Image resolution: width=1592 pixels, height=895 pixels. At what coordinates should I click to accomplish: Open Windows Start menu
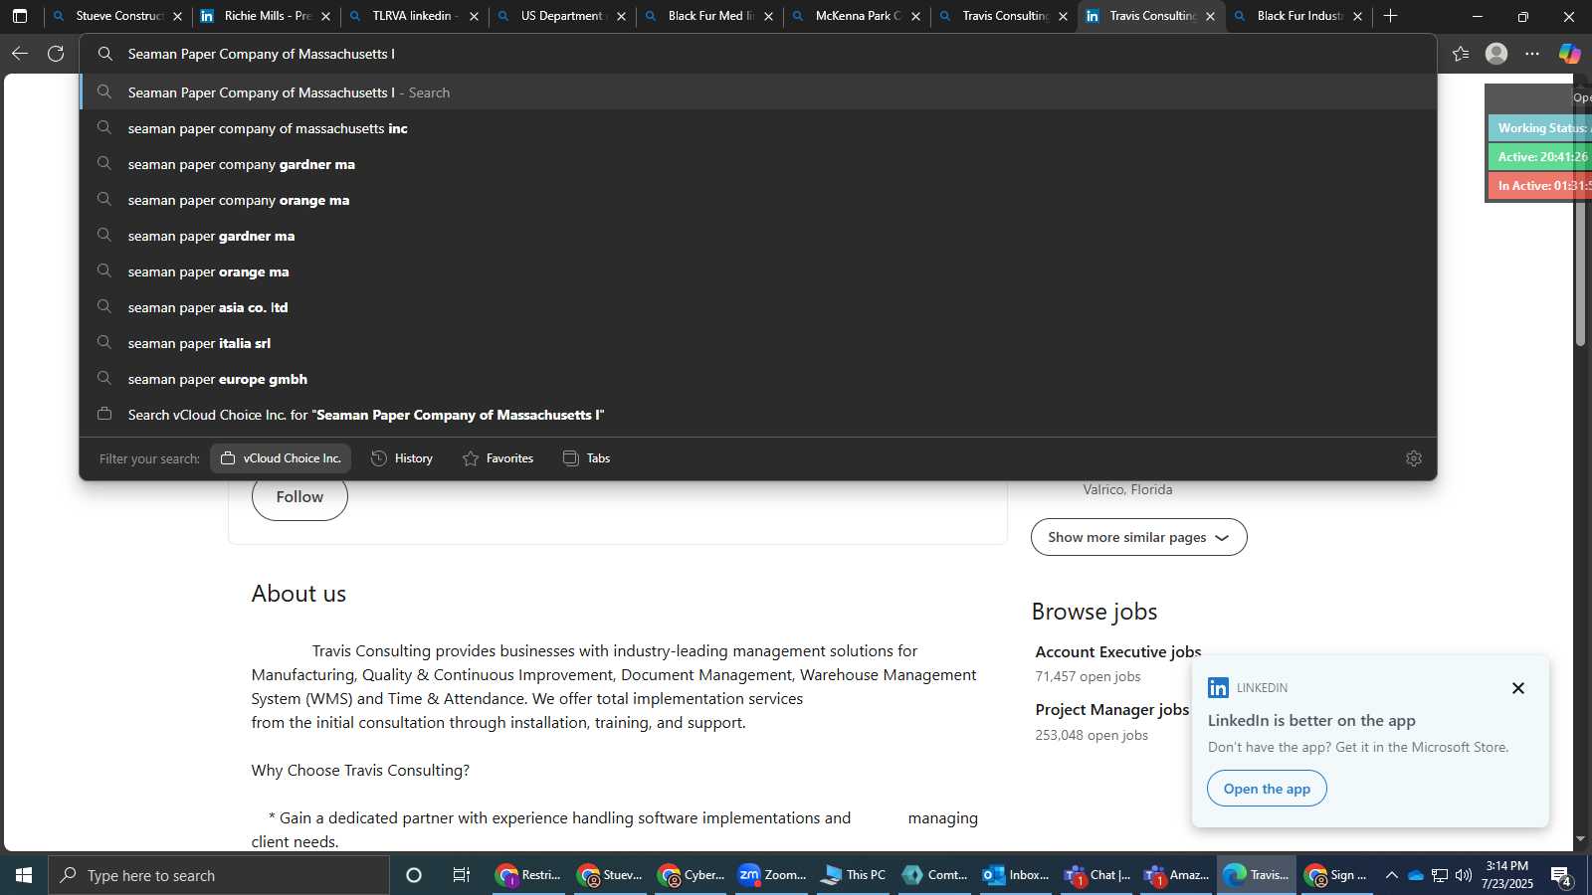24,875
